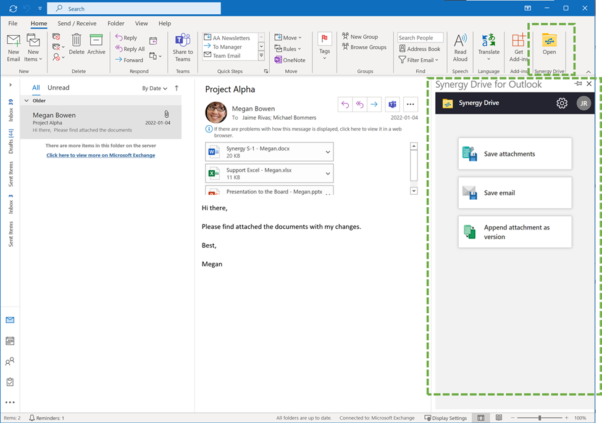Image resolution: width=602 pixels, height=423 pixels.
Task: Click New Group in Groups section
Action: [x=360, y=36]
